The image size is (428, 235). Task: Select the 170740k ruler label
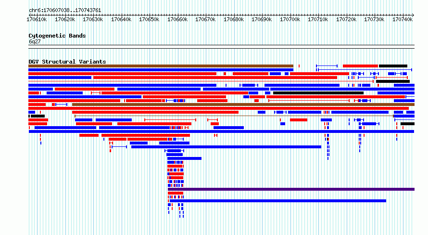pyautogui.click(x=403, y=19)
